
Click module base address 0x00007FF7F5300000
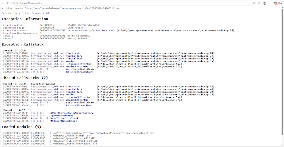16,133
